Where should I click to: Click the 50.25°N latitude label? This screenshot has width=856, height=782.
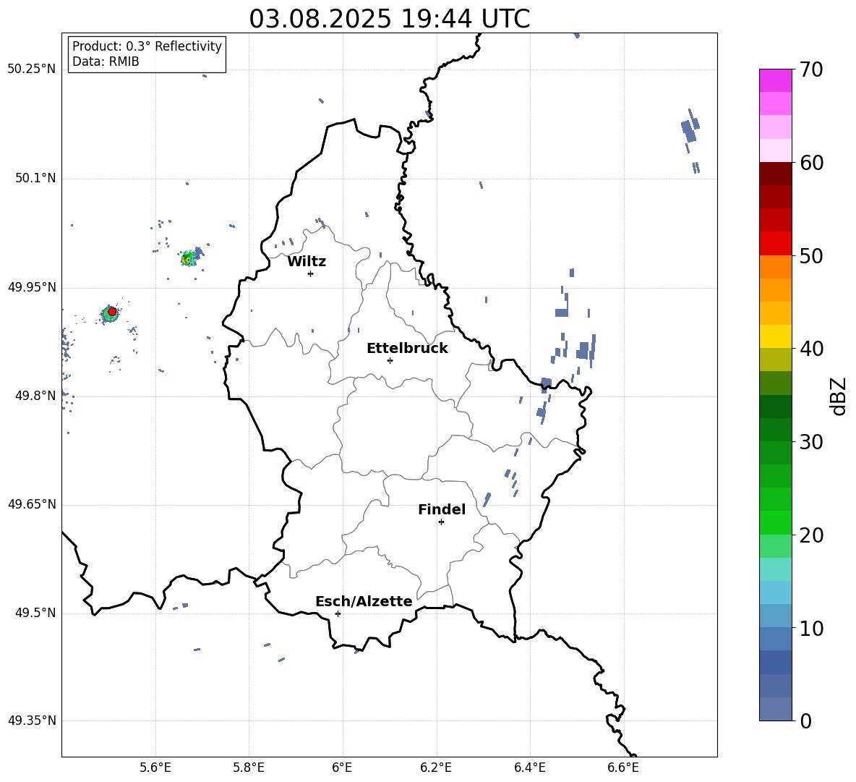(x=32, y=69)
